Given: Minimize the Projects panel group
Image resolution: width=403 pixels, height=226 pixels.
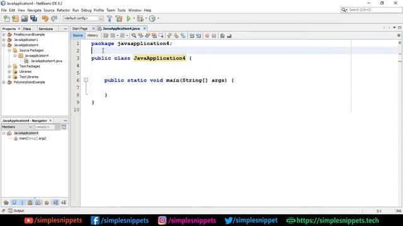Looking at the screenshot, I should [65, 29].
